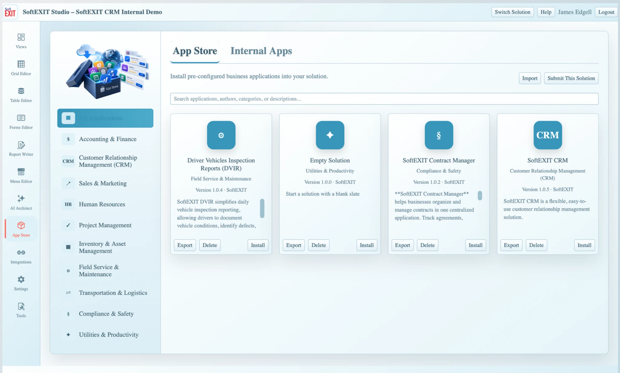Screen dimensions: 620x373
Task: Filter by Utilities & Productivity category
Action: click(x=105, y=335)
